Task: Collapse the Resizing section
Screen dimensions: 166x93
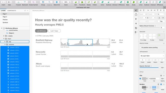Action: pos(164,32)
